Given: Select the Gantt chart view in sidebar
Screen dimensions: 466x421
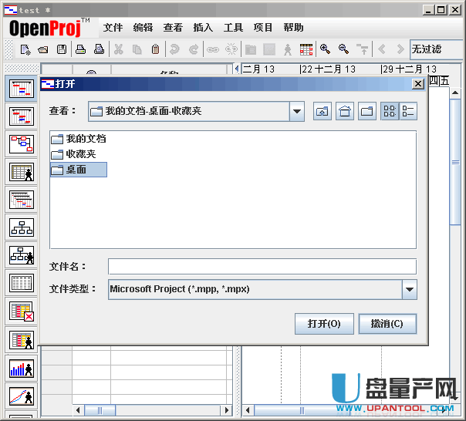Looking at the screenshot, I should (x=21, y=88).
